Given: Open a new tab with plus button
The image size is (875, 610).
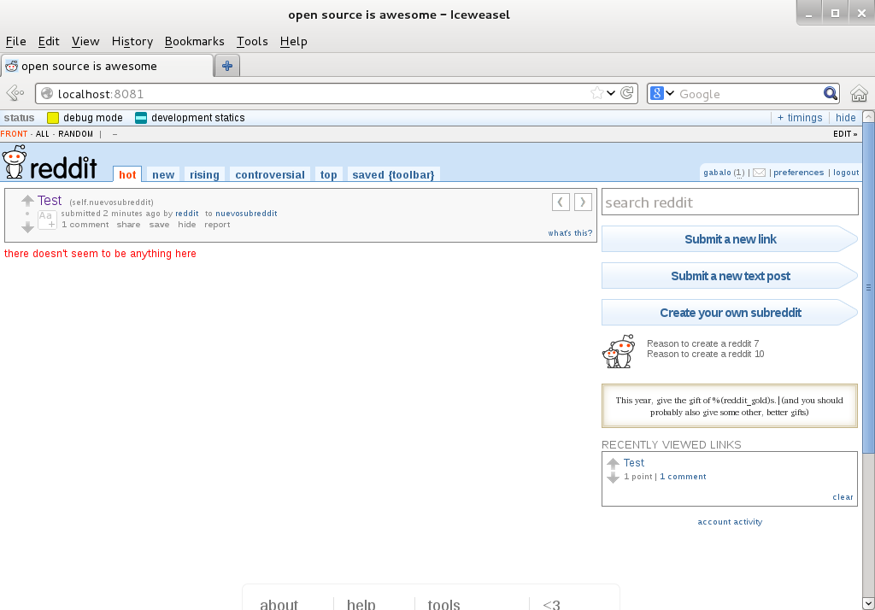Looking at the screenshot, I should [227, 66].
